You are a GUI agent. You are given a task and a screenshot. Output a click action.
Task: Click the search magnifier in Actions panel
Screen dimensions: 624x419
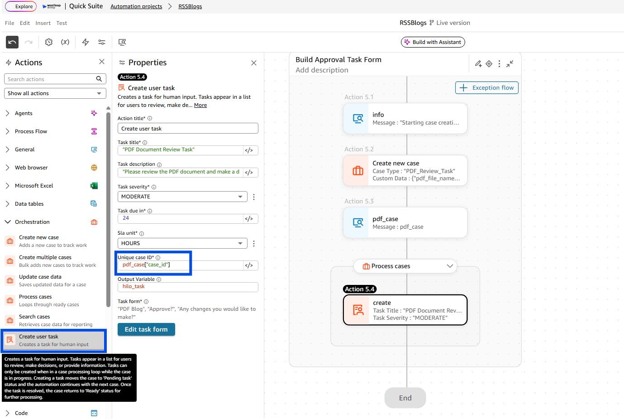(x=99, y=79)
